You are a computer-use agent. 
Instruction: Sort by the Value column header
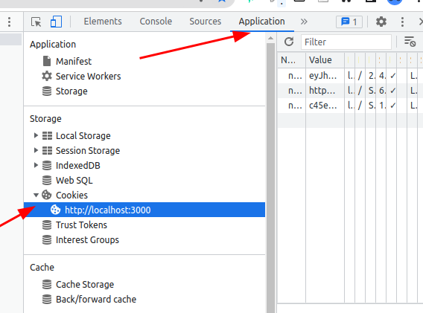(325, 59)
